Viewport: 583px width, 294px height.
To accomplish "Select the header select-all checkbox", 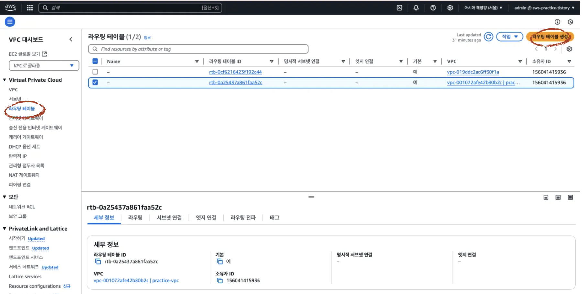I will (95, 61).
